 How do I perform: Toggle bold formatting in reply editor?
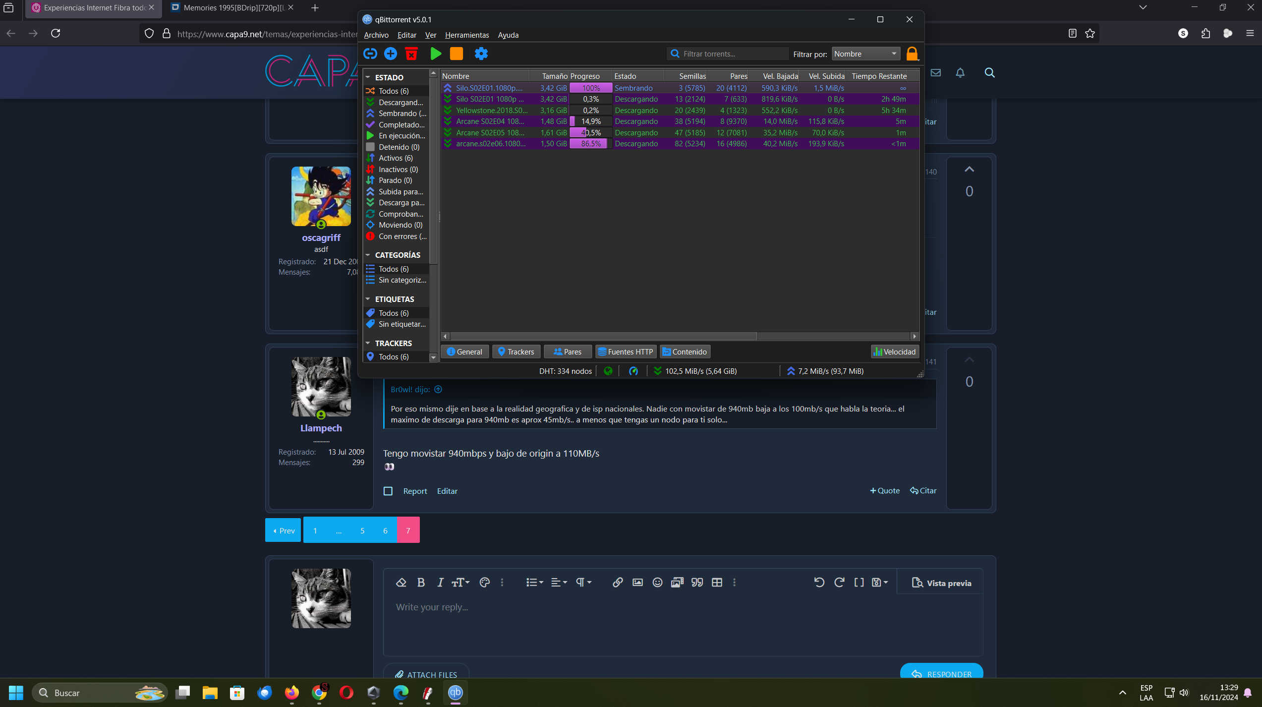click(x=421, y=583)
